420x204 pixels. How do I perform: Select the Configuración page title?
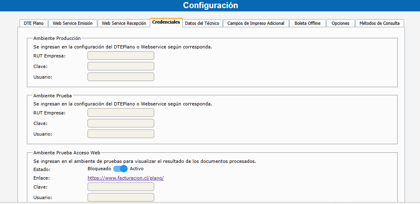point(210,5)
